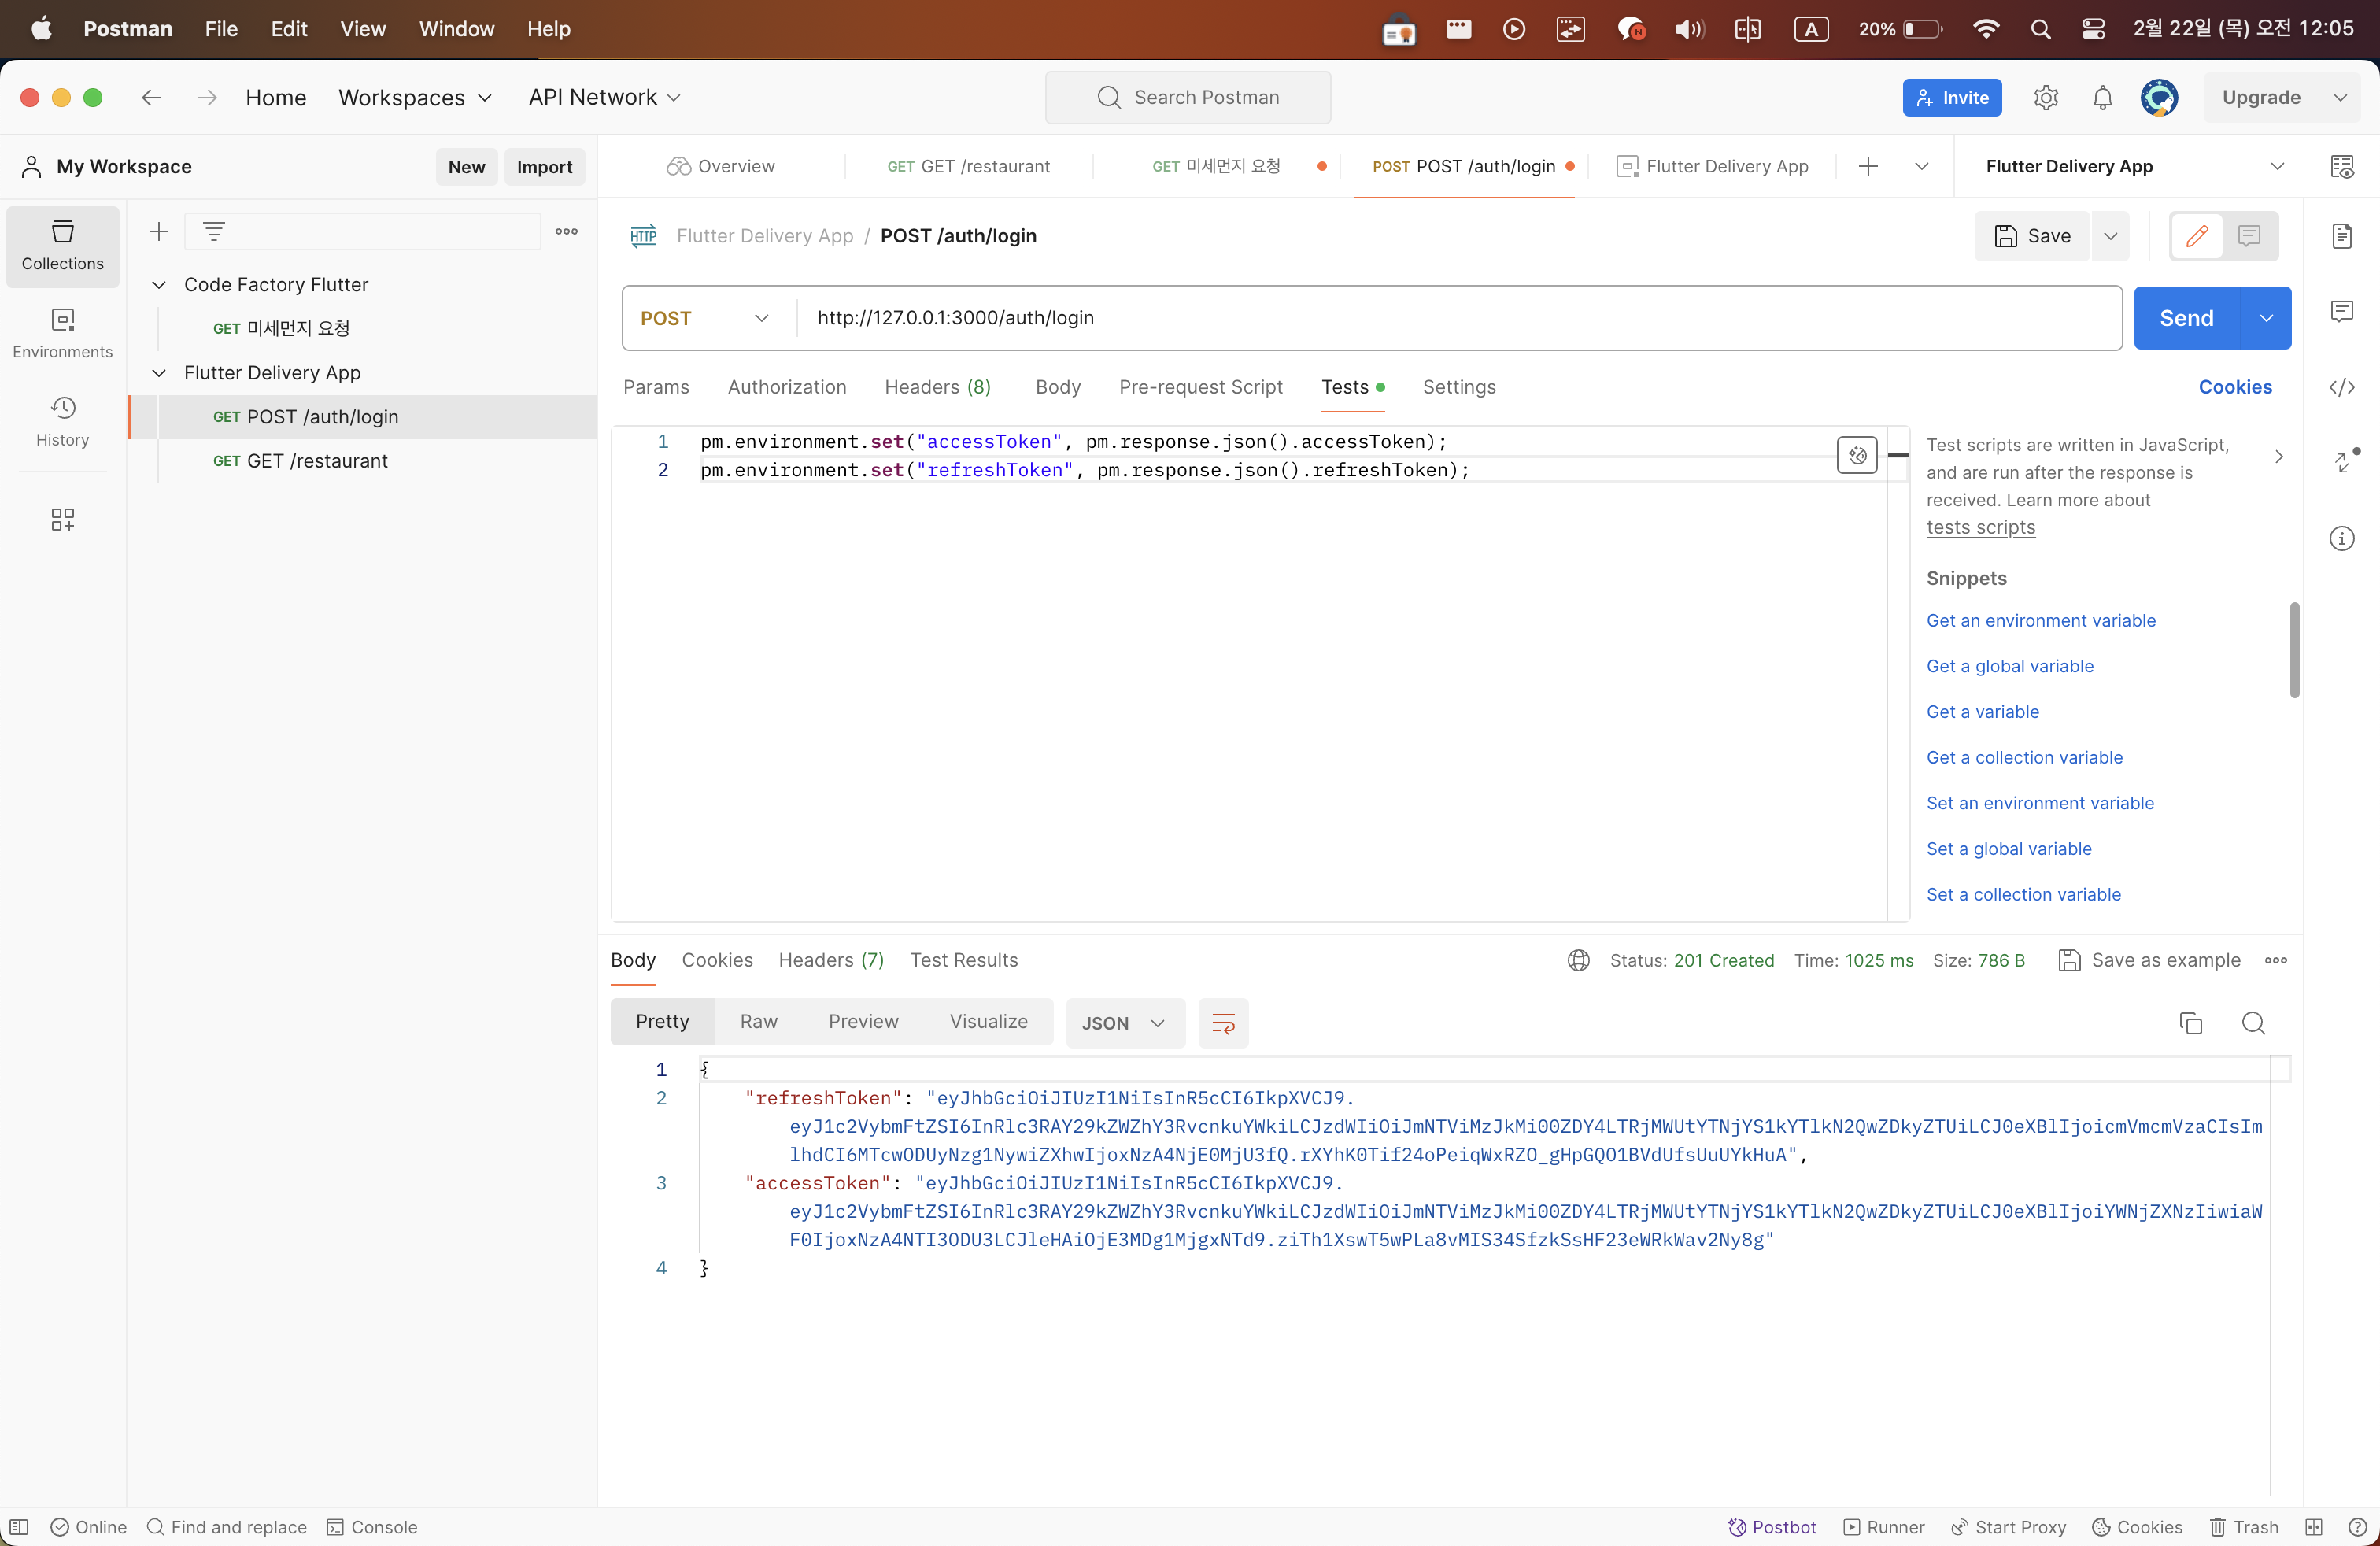
Task: Open the Workspaces dropdown
Action: [x=415, y=97]
